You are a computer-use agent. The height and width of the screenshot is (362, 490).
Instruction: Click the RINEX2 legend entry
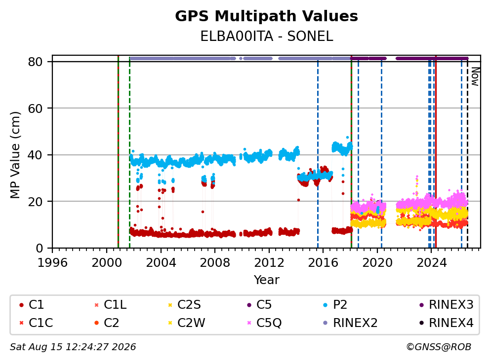(x=351, y=323)
